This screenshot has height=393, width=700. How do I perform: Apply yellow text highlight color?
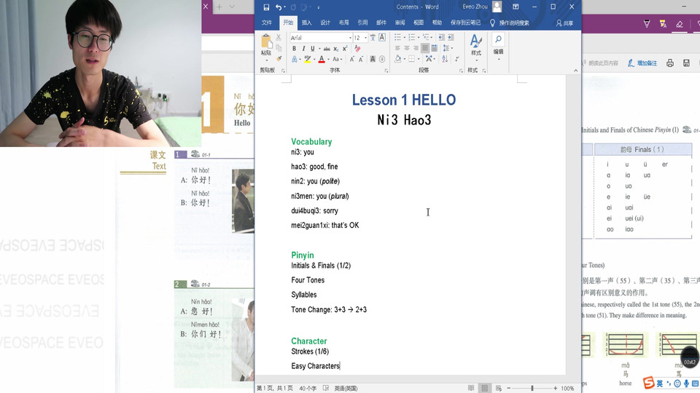(308, 59)
